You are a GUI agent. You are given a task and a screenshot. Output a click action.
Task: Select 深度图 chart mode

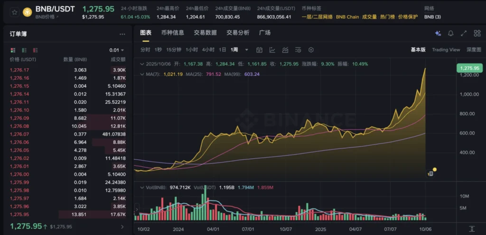tap(474, 49)
